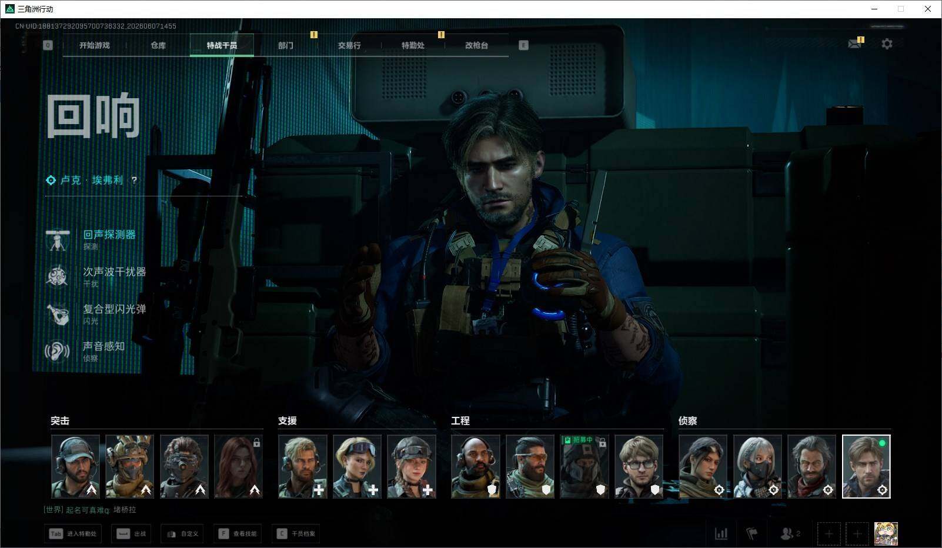This screenshot has height=548, width=942.
Task: Choose the bald 工程 operator with headset
Action: pos(476,466)
